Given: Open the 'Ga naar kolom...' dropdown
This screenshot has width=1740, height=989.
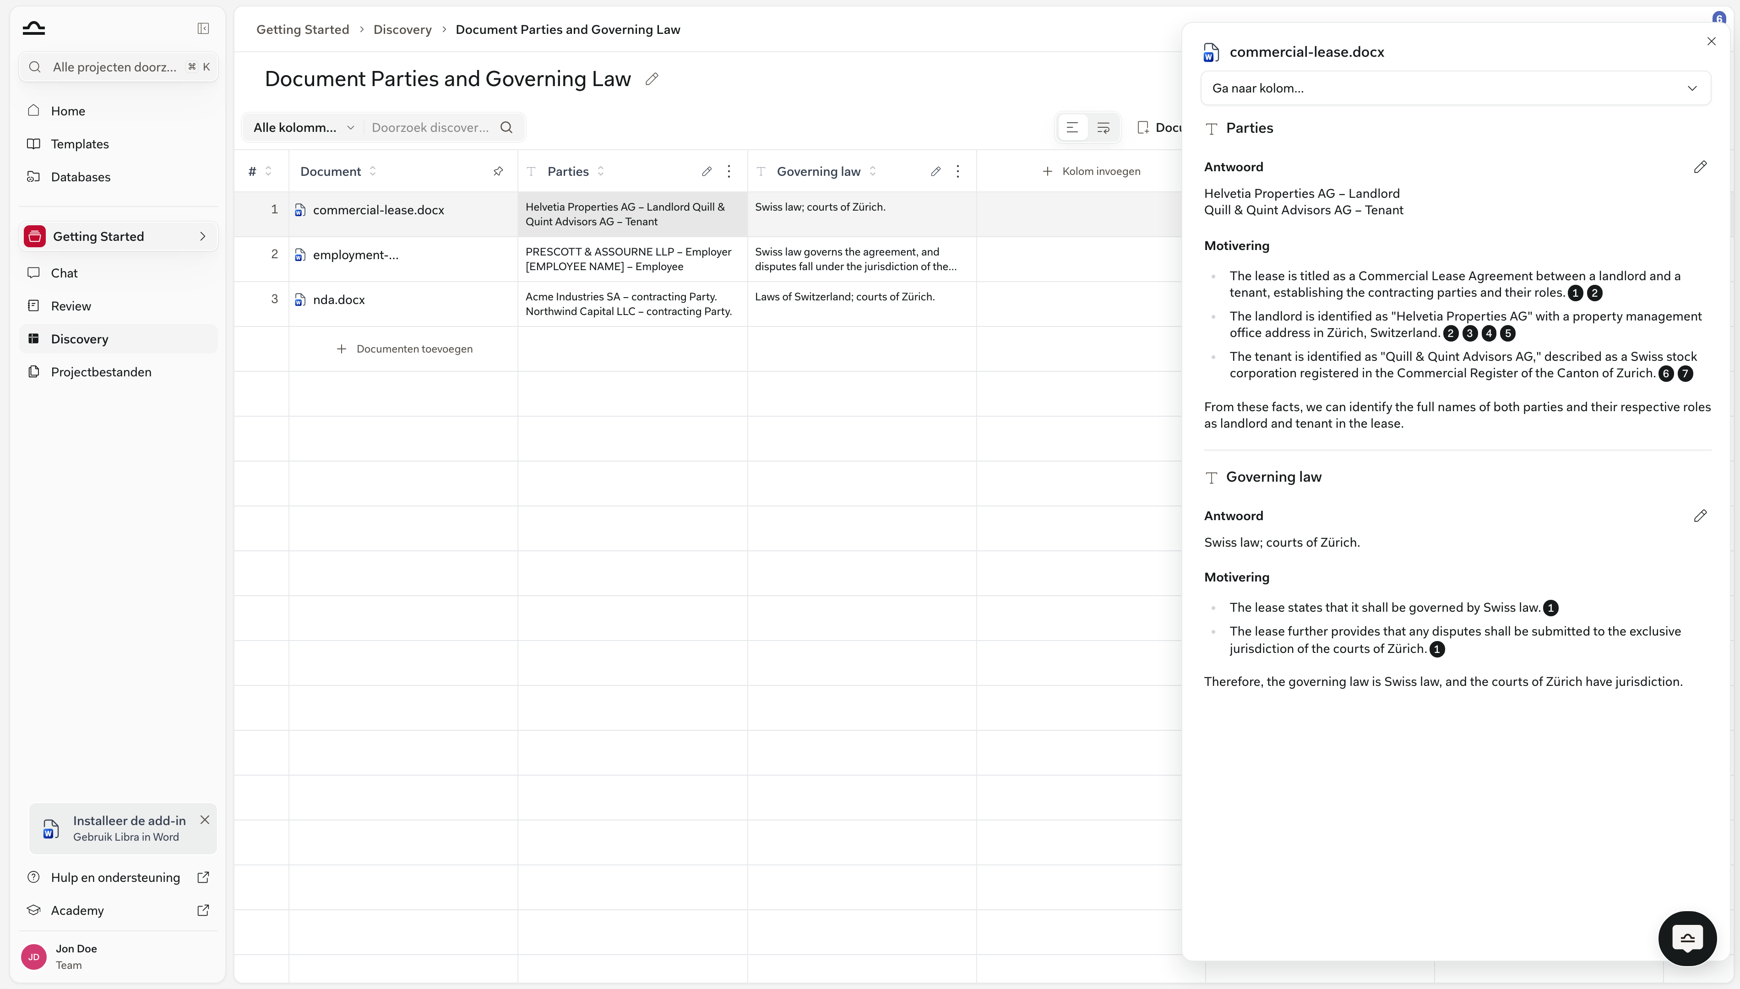Looking at the screenshot, I should click(x=1456, y=88).
